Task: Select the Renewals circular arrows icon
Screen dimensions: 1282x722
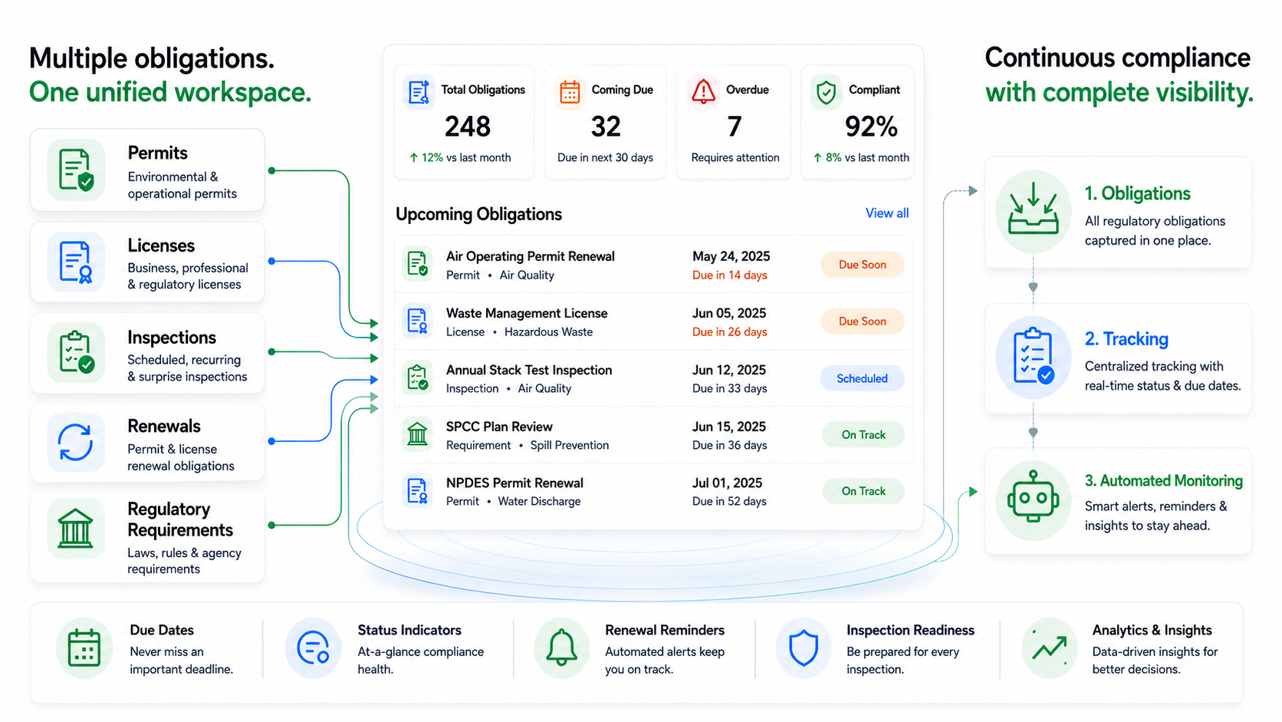Action: tap(76, 443)
